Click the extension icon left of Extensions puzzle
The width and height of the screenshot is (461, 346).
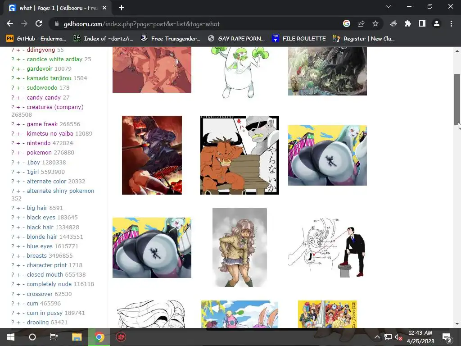pyautogui.click(x=393, y=24)
